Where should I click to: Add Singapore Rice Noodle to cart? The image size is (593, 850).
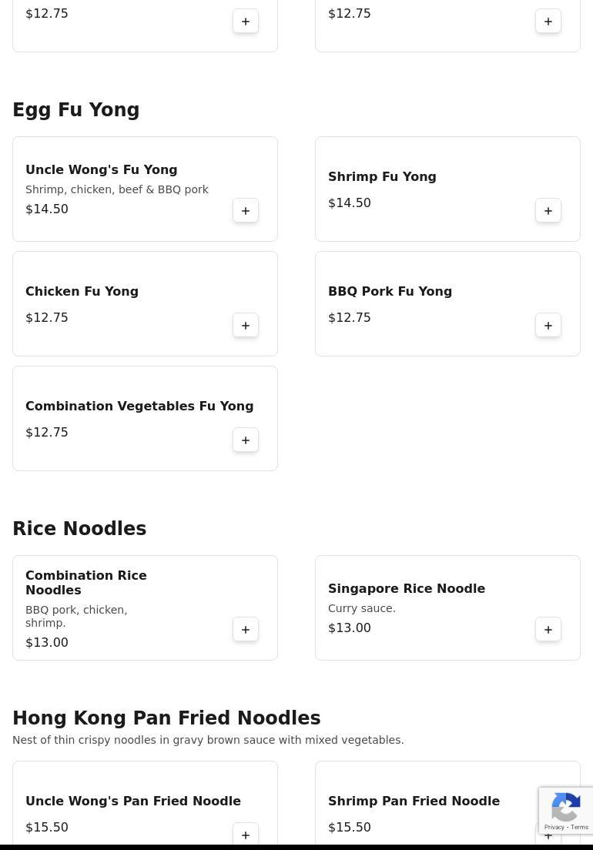coord(548,629)
